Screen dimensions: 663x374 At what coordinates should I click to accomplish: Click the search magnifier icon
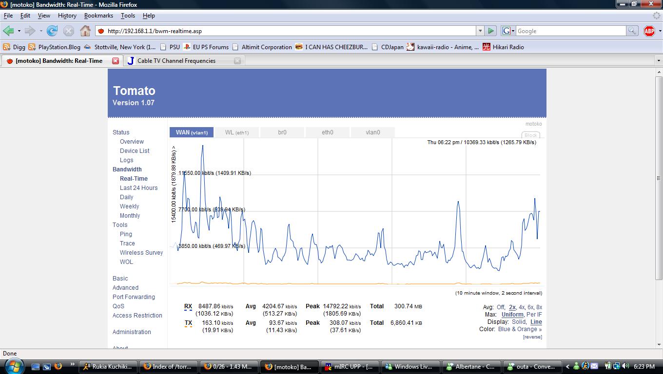632,31
